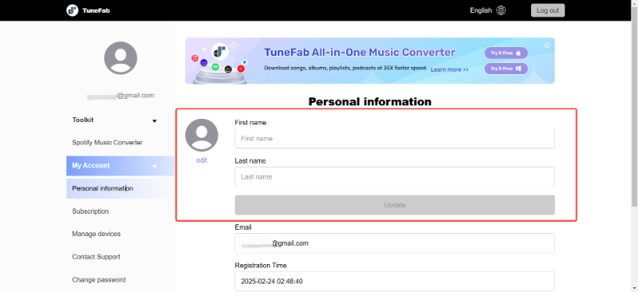Screen dimensions: 638x292
Task: Open Contact Support page
Action: click(x=96, y=257)
